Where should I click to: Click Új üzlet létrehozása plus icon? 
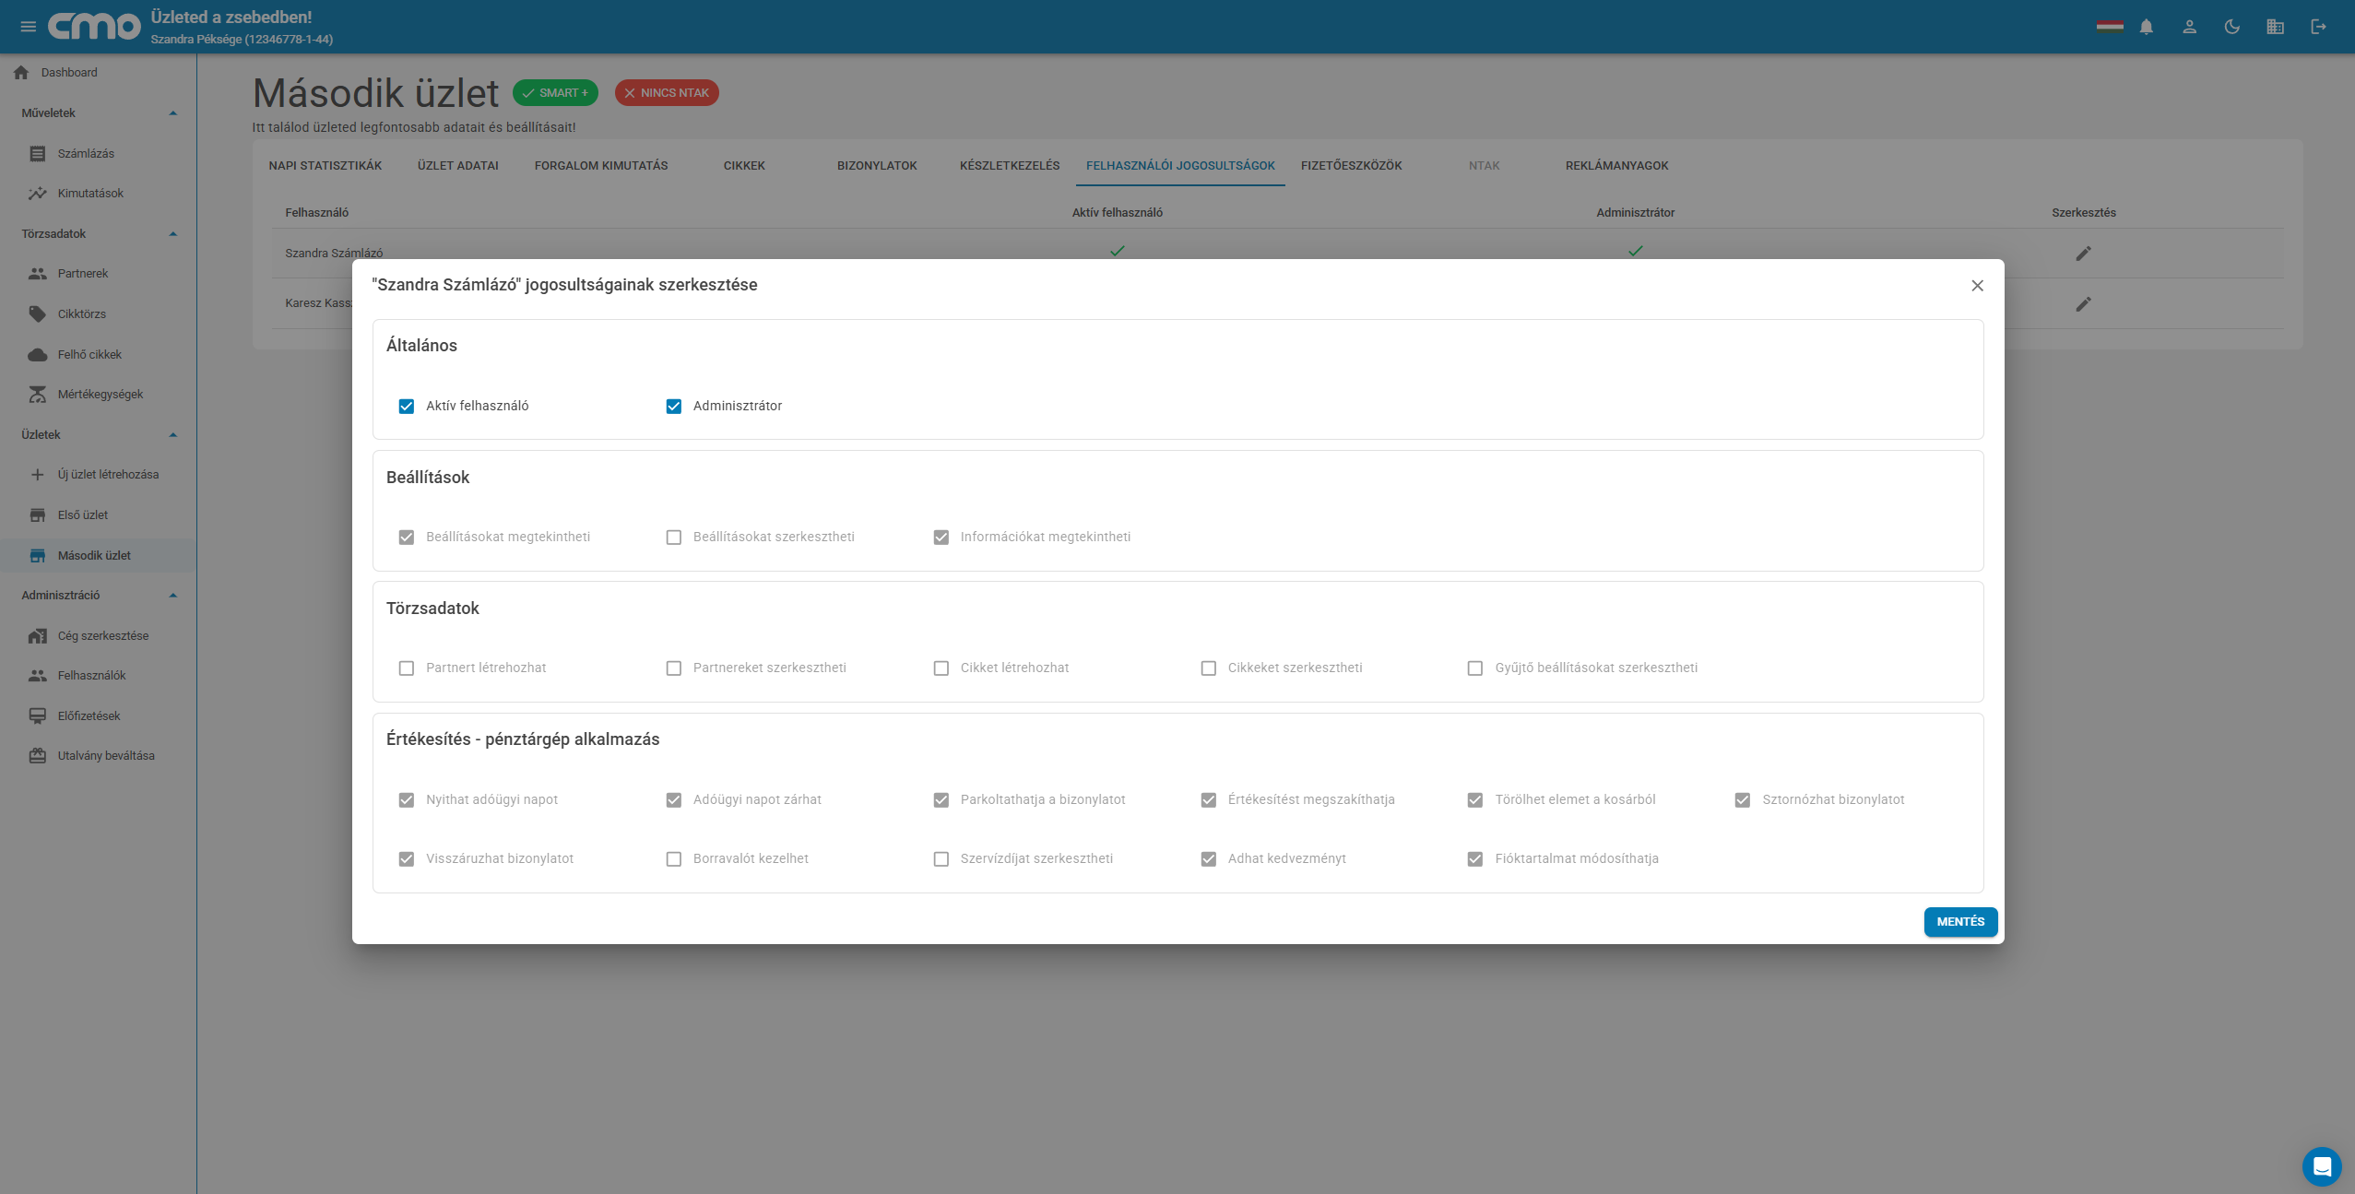click(38, 475)
